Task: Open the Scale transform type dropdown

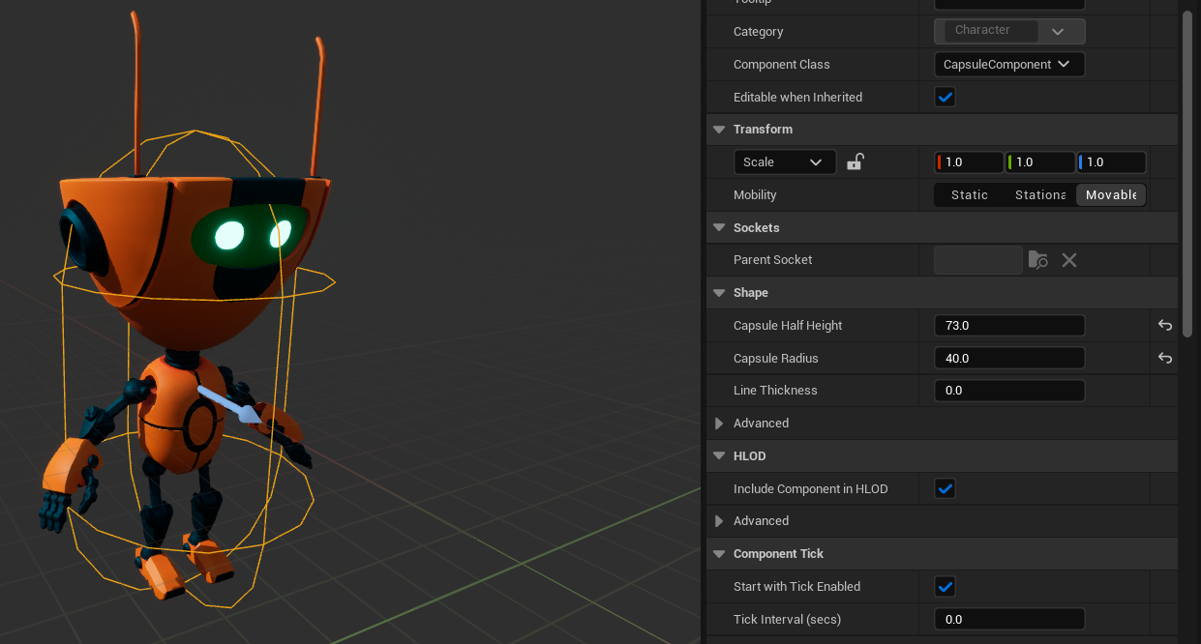Action: pos(785,161)
